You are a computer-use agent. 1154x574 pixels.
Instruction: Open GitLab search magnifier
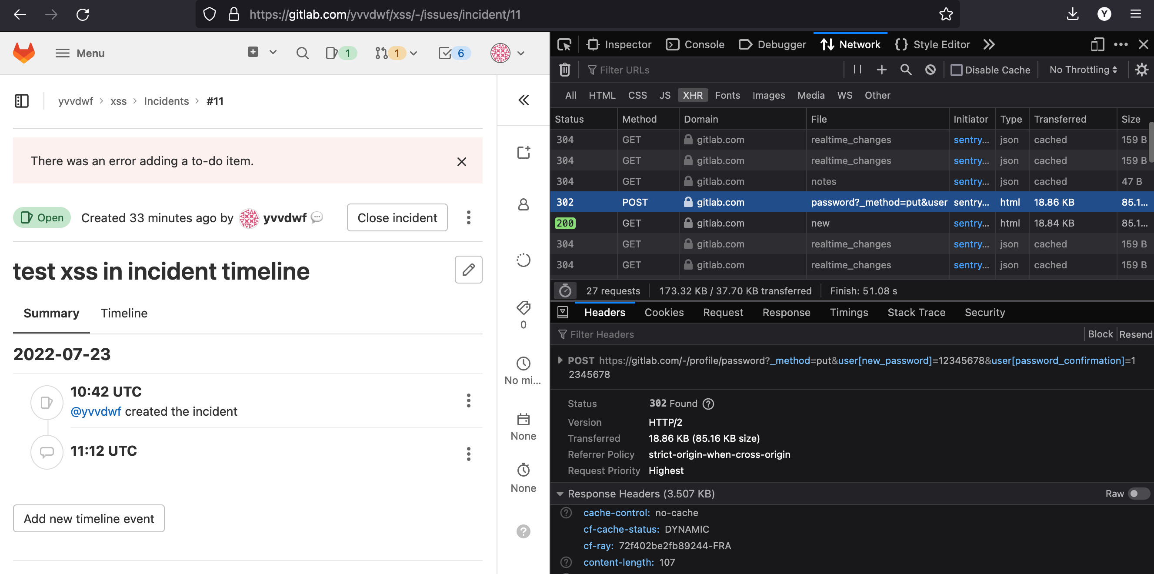click(302, 53)
